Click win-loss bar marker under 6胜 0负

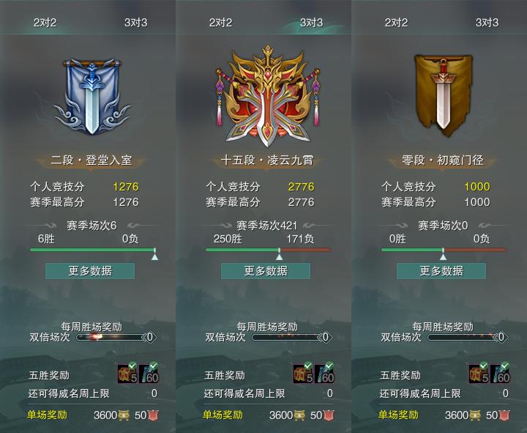coord(154,255)
